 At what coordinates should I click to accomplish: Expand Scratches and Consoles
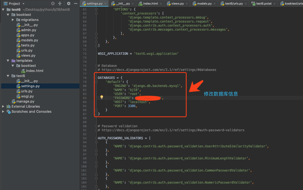tap(3, 112)
